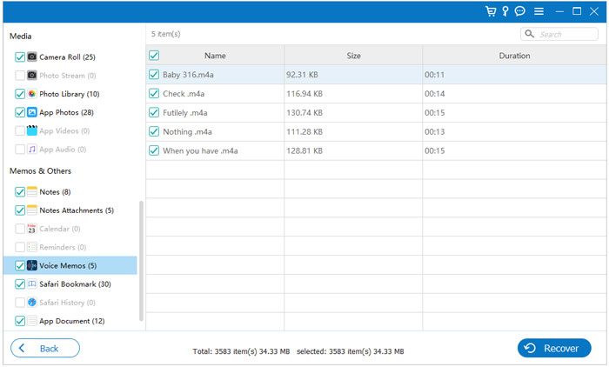
Task: Click the Safari Bookmark book icon
Action: coord(32,284)
